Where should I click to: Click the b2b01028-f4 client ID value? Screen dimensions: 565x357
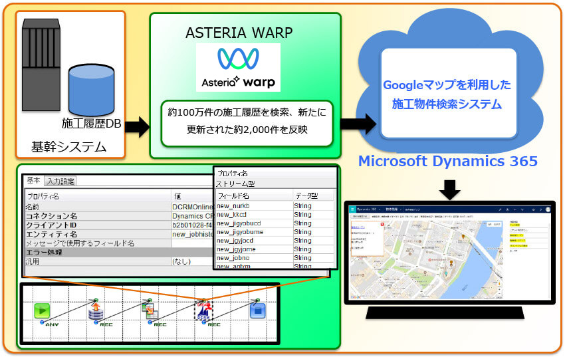click(x=192, y=225)
